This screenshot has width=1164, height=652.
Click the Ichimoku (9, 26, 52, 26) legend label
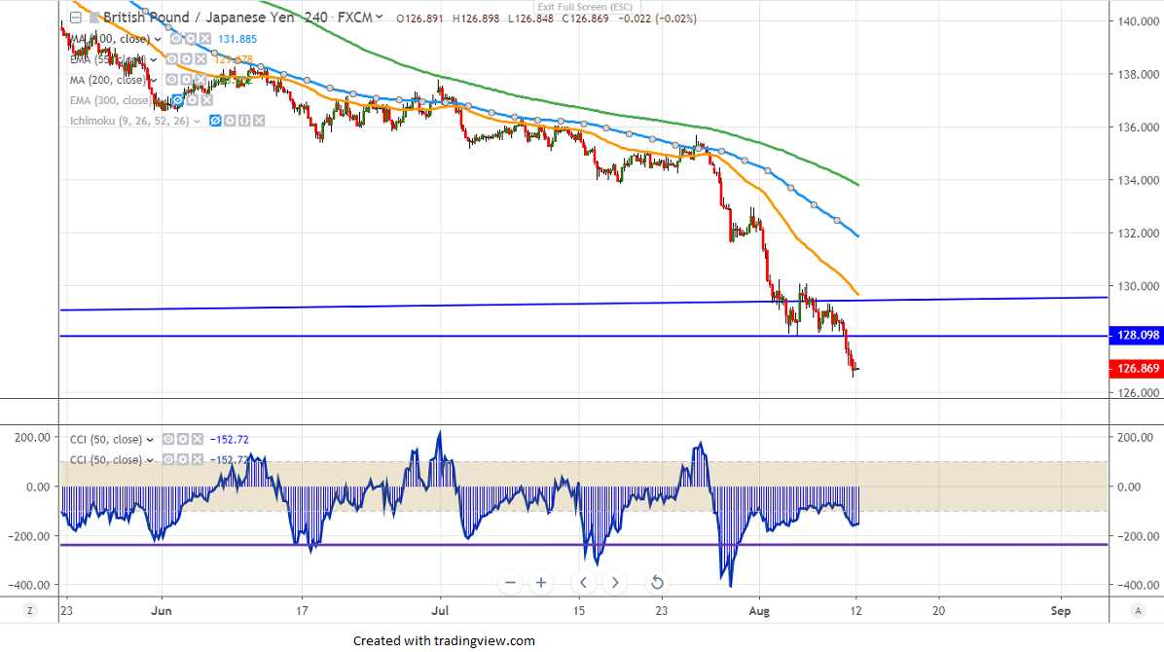(129, 121)
